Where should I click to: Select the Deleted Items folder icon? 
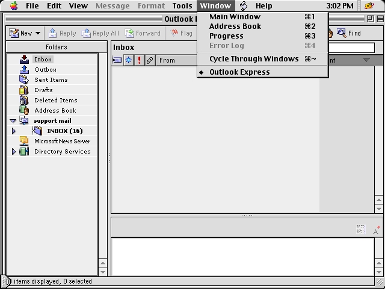tap(24, 101)
